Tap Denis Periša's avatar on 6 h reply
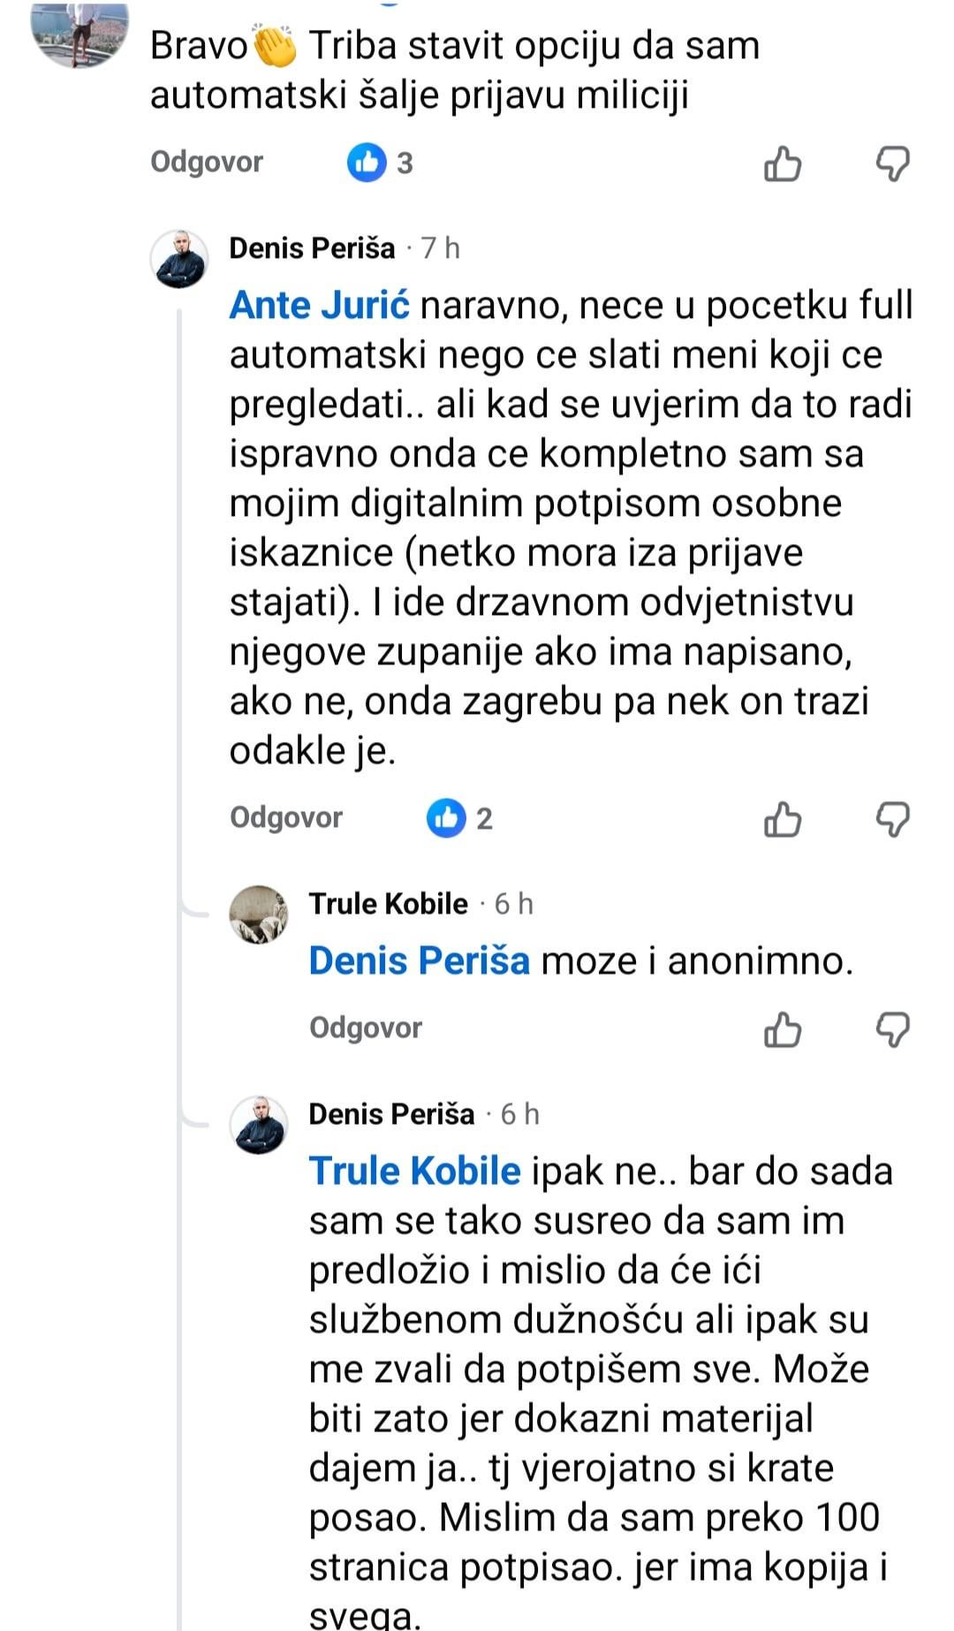Viewport: 954px width, 1631px height. [259, 1125]
